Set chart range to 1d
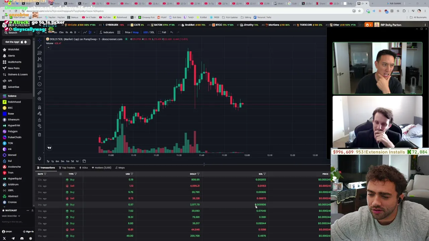The image size is (429, 241). tap(77, 161)
